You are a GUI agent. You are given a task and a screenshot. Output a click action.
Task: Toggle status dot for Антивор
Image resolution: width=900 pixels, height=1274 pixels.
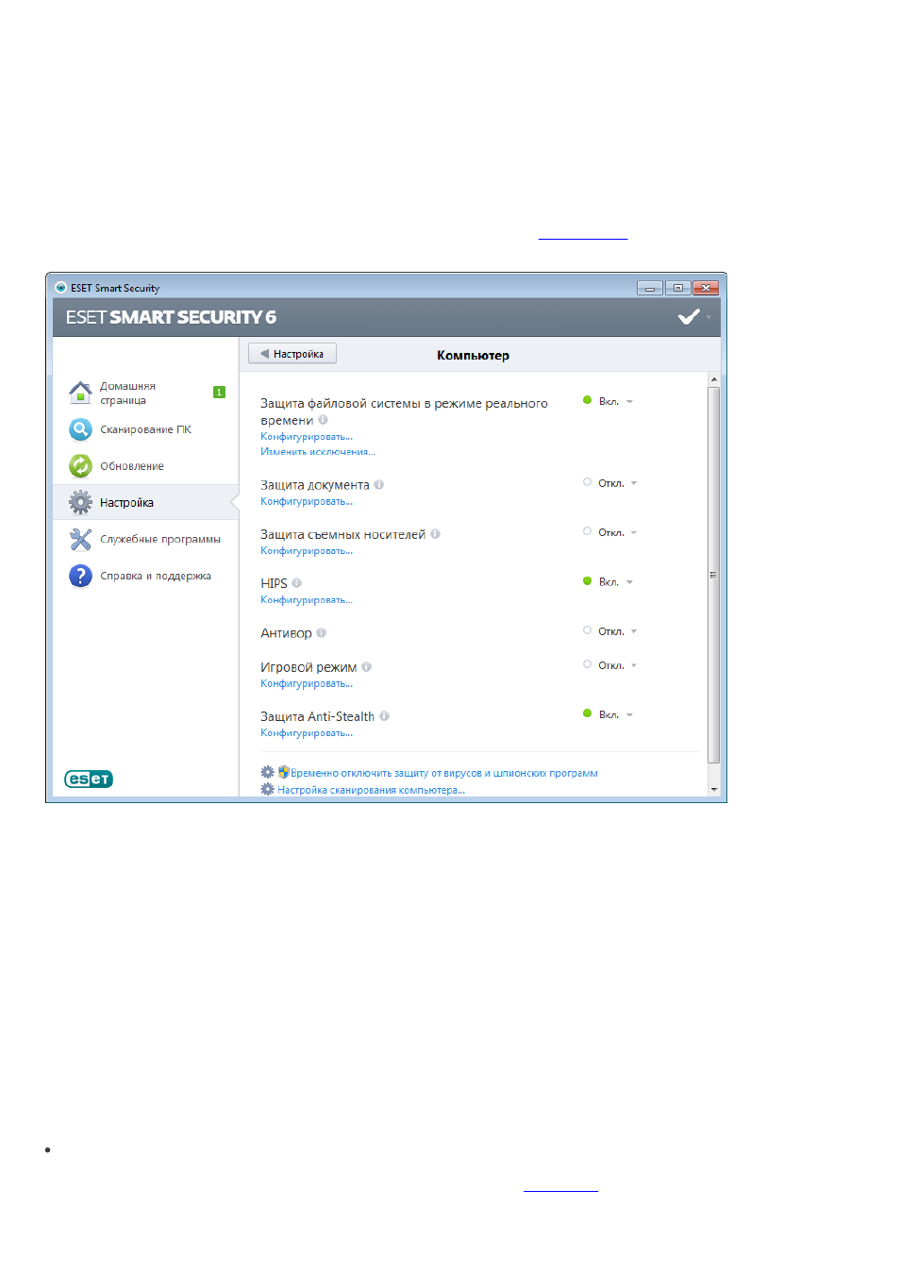point(587,630)
